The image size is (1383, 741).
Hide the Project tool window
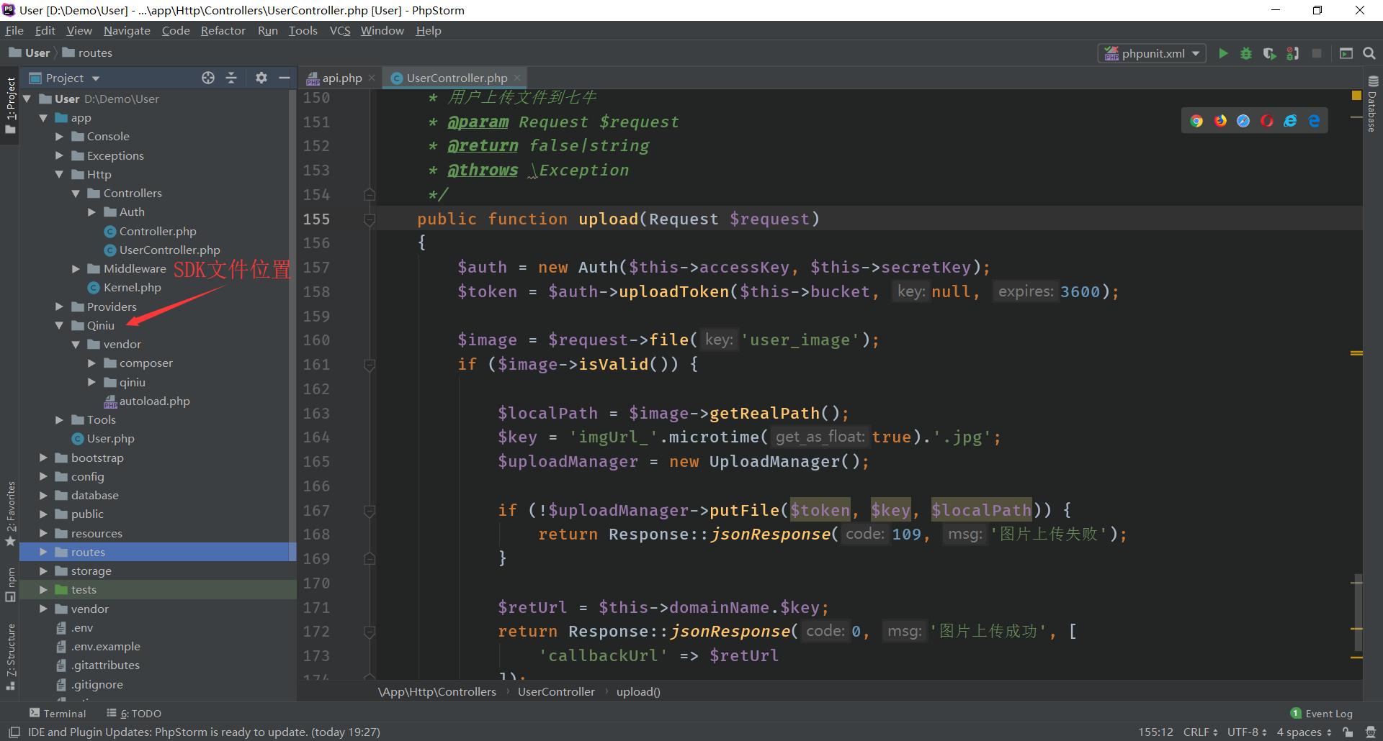[x=285, y=78]
